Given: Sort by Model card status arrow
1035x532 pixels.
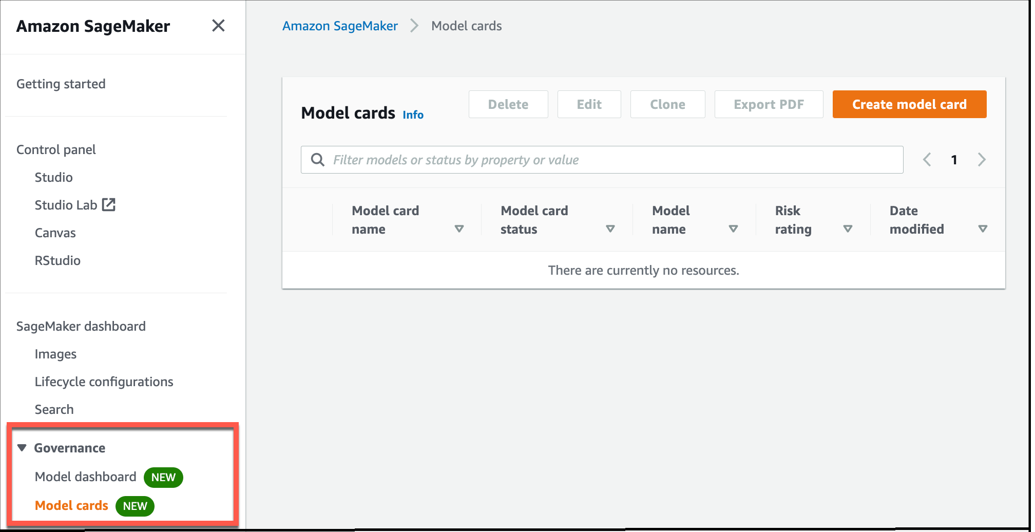Looking at the screenshot, I should click(x=610, y=229).
